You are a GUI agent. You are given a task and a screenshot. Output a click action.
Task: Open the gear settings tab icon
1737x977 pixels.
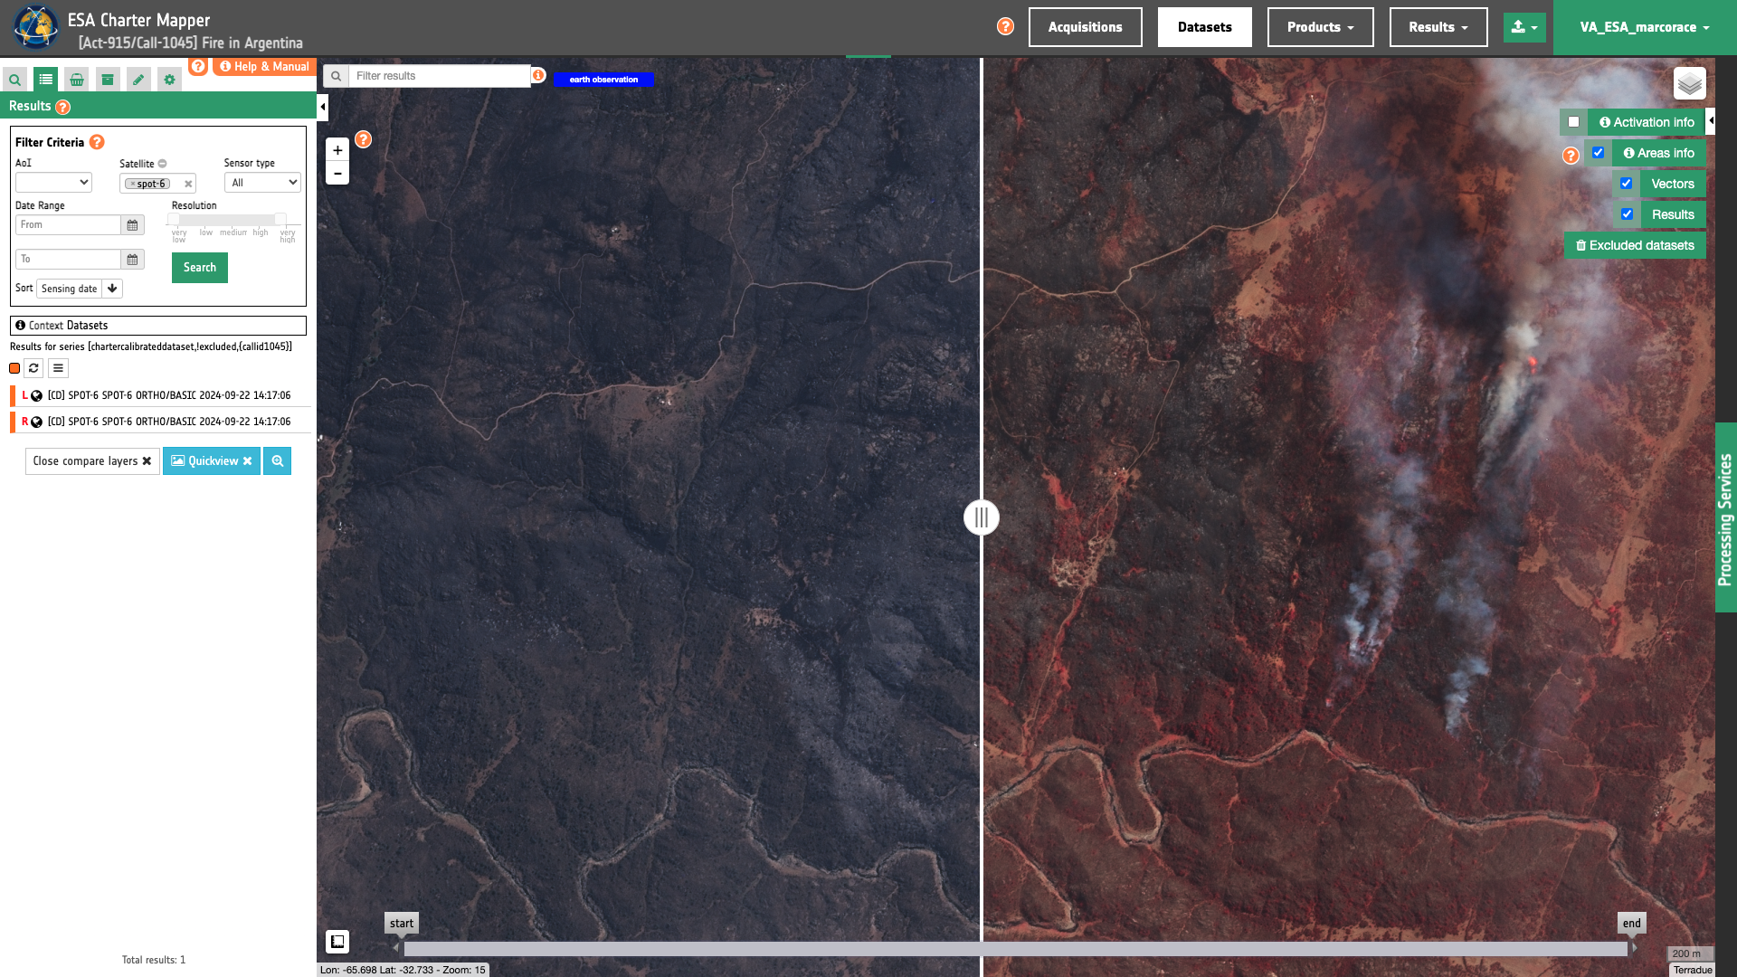click(169, 80)
